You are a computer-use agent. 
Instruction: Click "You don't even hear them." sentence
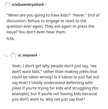[x=42, y=32]
